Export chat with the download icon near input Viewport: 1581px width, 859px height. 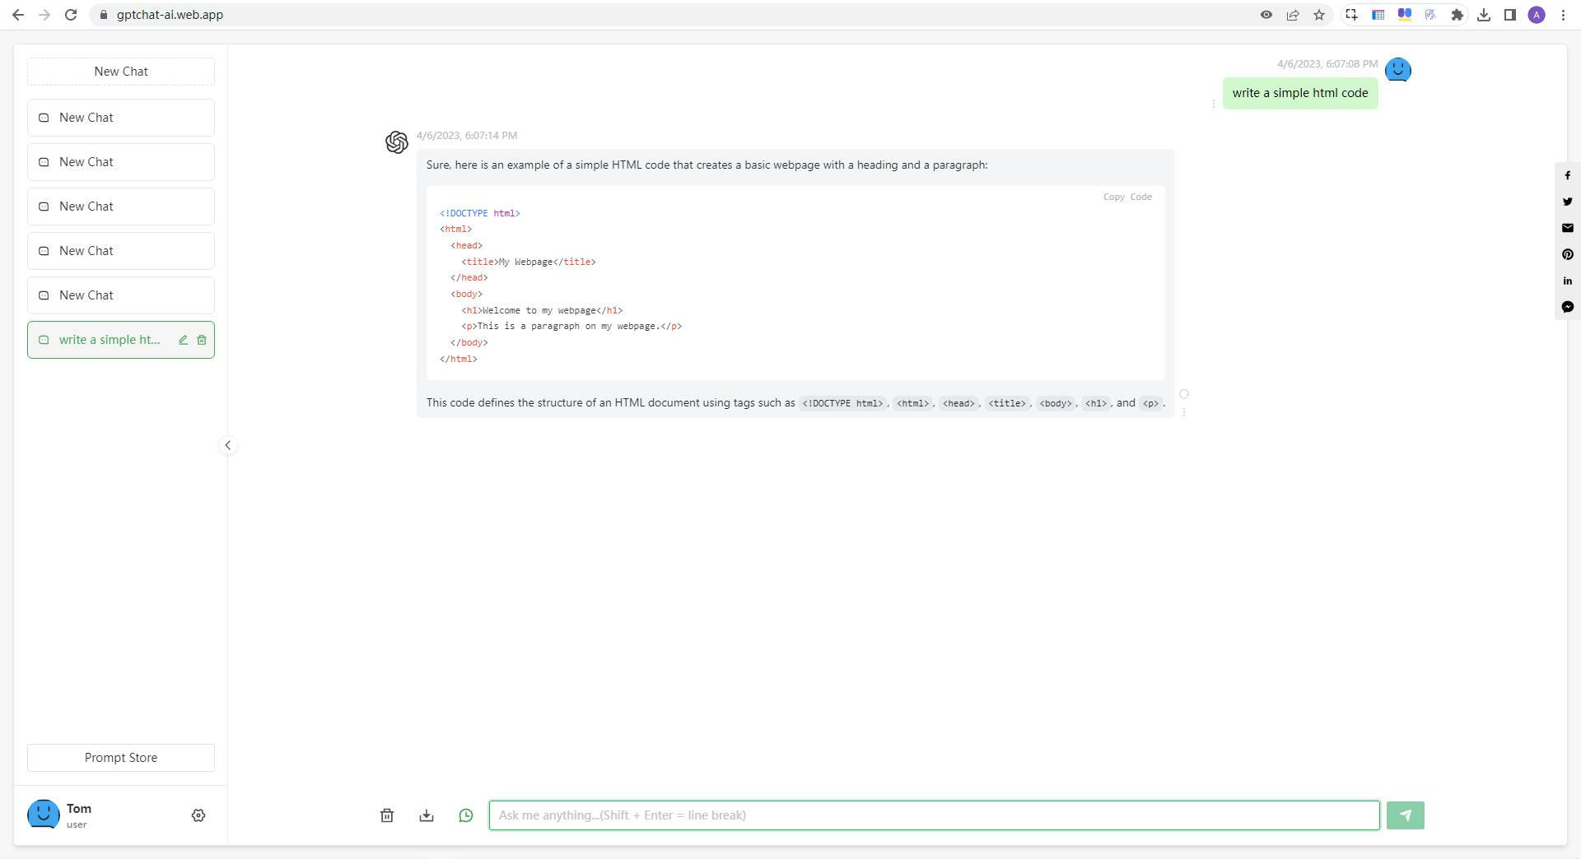(427, 815)
